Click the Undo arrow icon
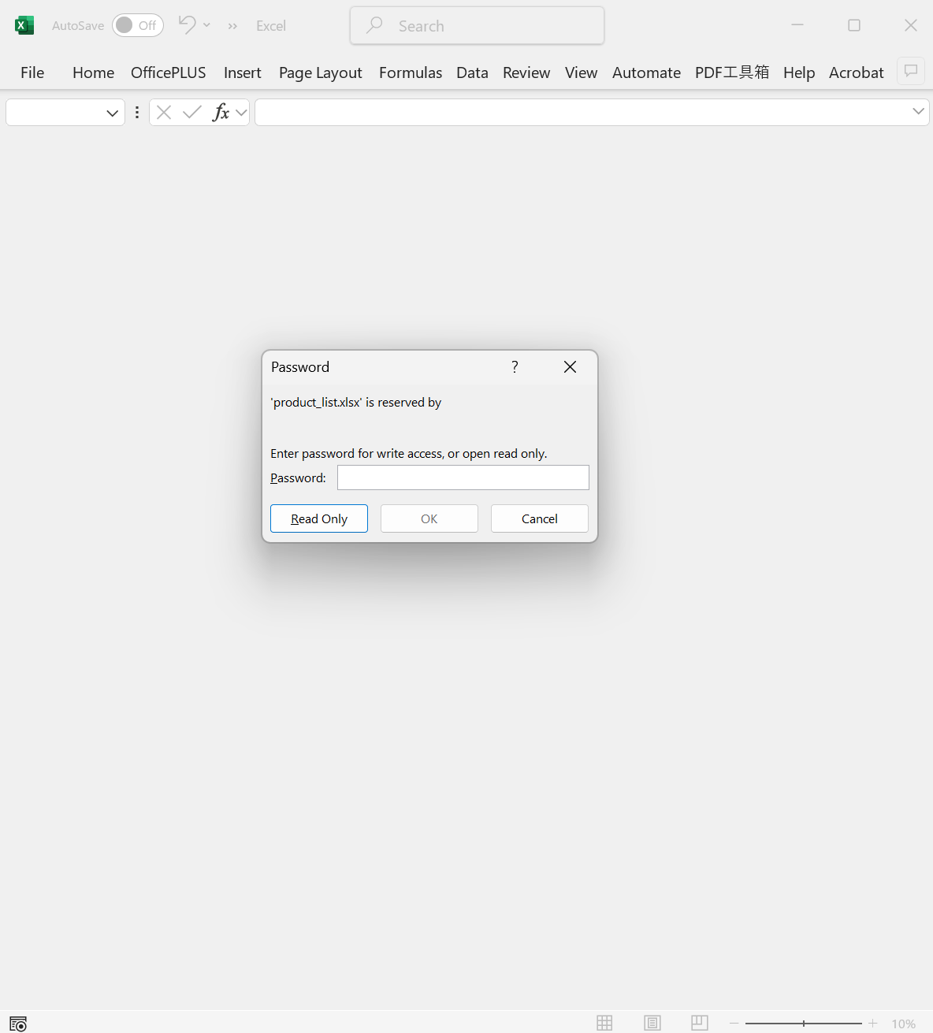This screenshot has height=1033, width=933. pyautogui.click(x=187, y=25)
